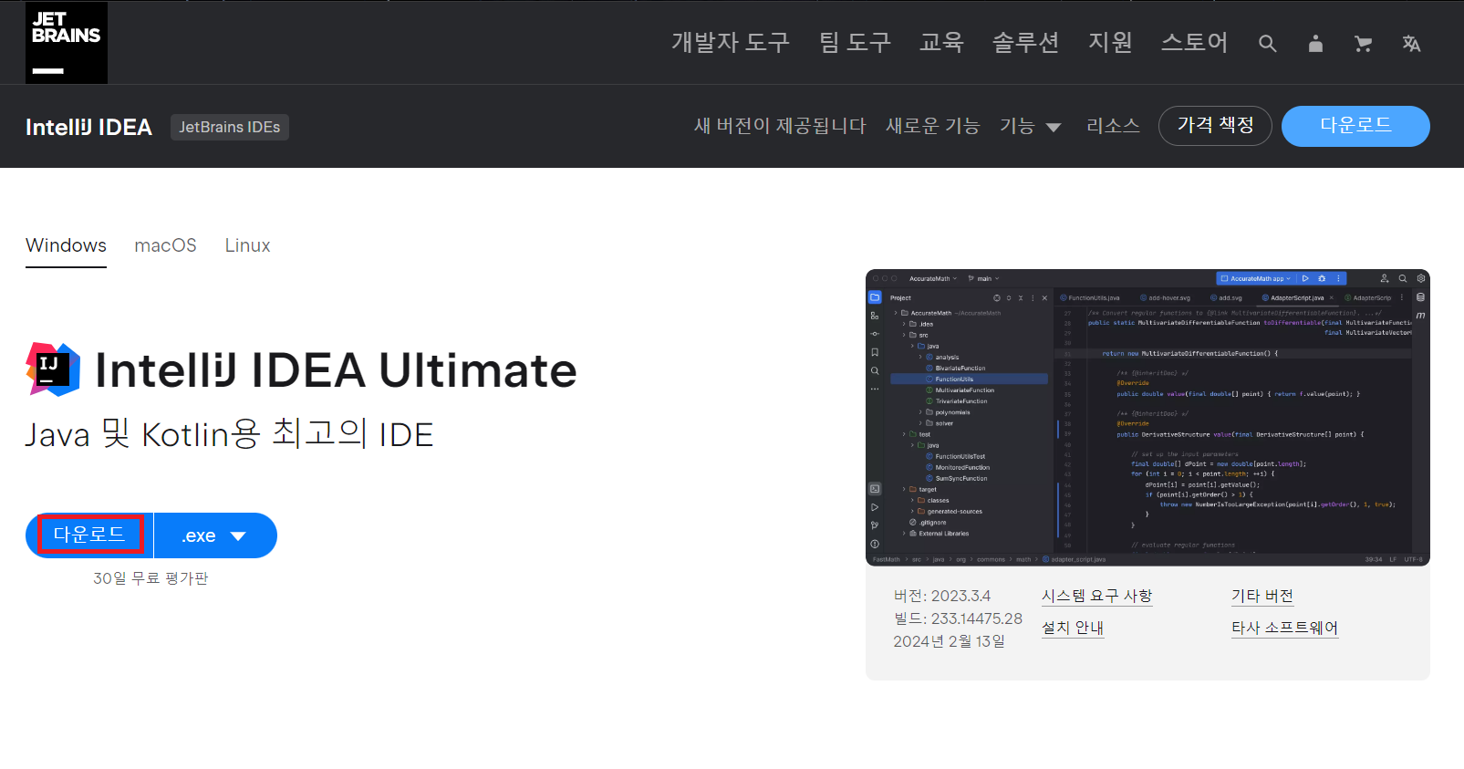Viewport: 1464px width, 769px height.
Task: Open the language selector icon
Action: [x=1411, y=44]
